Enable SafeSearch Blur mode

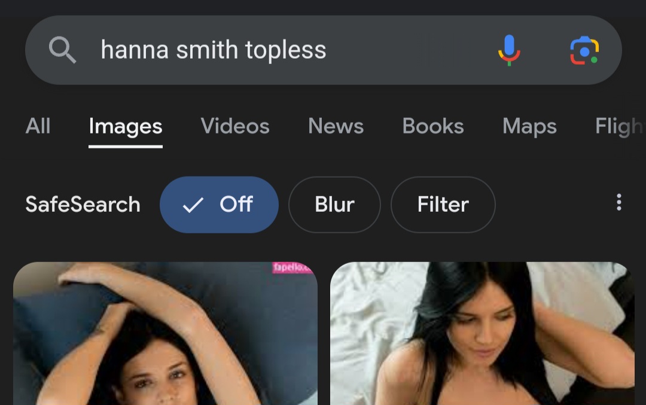[x=334, y=205]
